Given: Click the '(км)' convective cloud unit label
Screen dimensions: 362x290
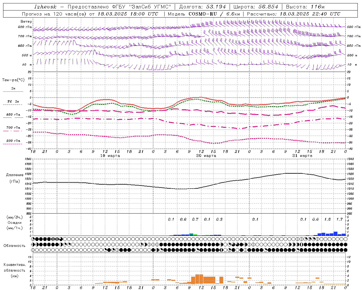Looking at the screenshot, I should [14, 276].
